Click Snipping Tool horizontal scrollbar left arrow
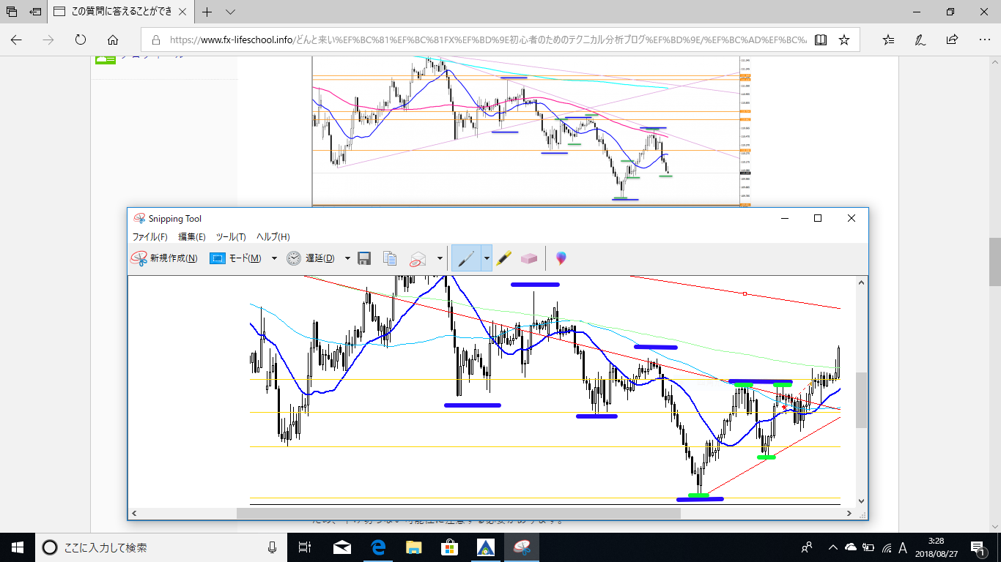 [134, 514]
